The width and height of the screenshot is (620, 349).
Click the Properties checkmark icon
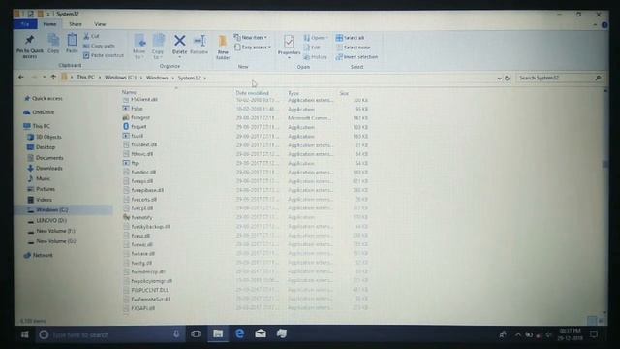289,41
